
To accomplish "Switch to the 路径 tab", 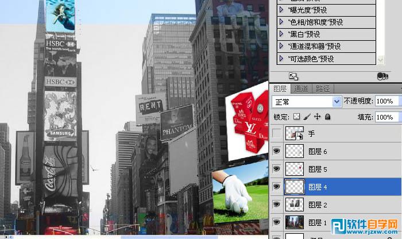I will [323, 88].
